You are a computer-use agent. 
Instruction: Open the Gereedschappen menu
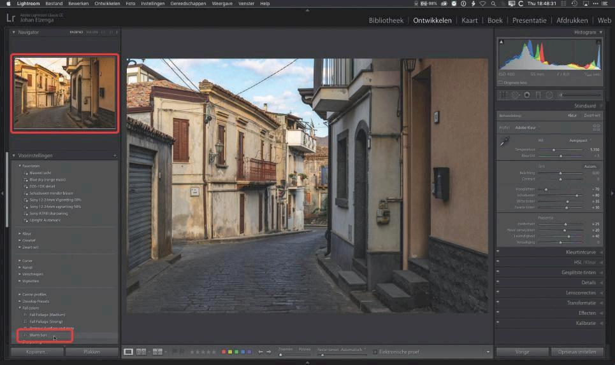coord(188,4)
